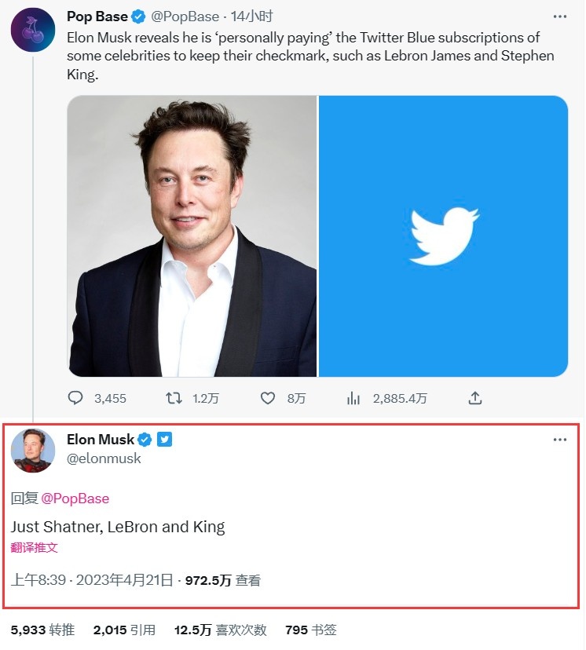
Task: View the 2,015 quote tweets
Action: (124, 630)
